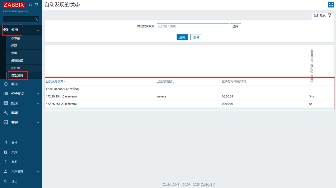Click the eye icon for 监测
The width and height of the screenshot is (336, 188).
6,30
